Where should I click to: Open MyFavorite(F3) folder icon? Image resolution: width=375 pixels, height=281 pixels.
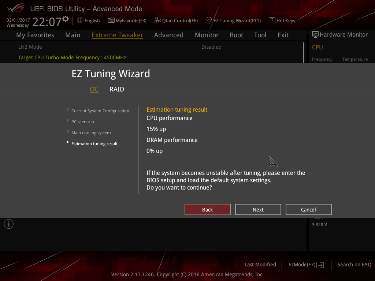[111, 20]
